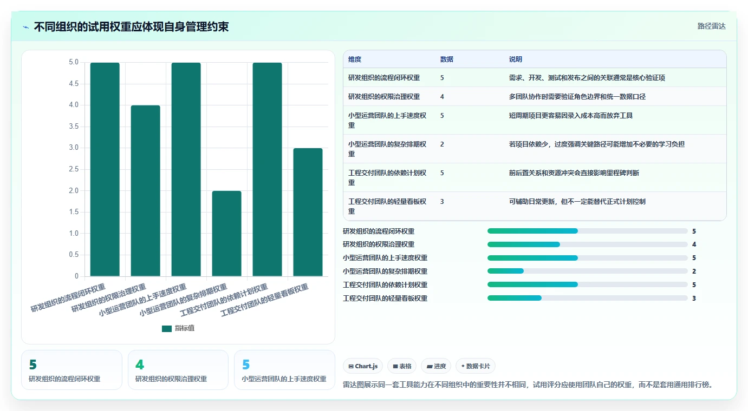748x411 pixels.
Task: Click the 5.0 tick on the chart y-axis
Action: point(74,62)
